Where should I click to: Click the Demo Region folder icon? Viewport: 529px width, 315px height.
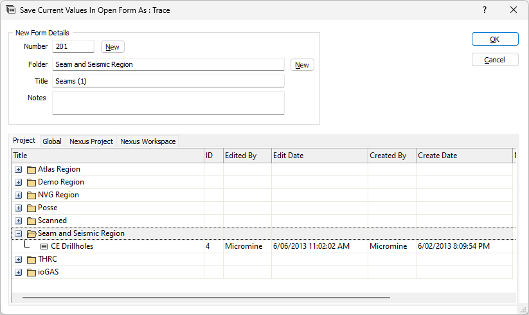pyautogui.click(x=31, y=183)
